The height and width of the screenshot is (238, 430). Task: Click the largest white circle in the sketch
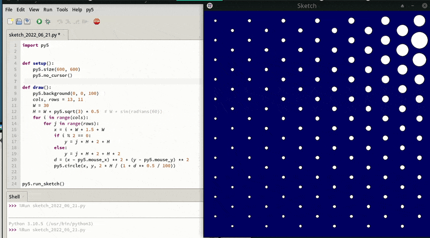click(x=419, y=40)
